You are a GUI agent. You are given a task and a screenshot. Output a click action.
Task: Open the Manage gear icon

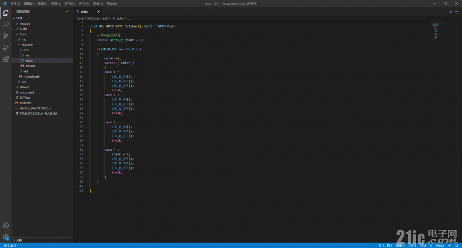(6, 237)
